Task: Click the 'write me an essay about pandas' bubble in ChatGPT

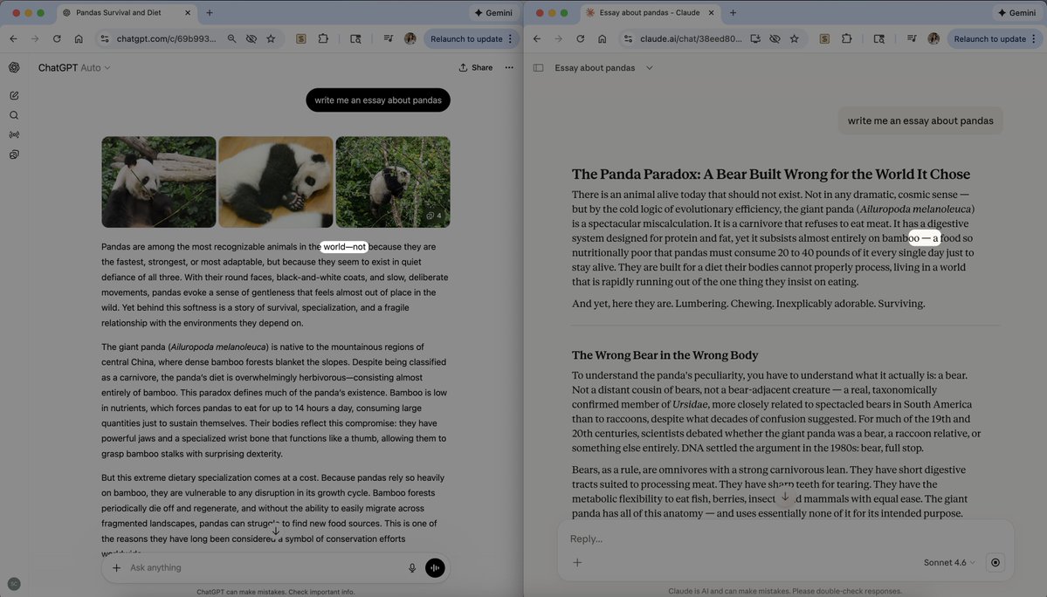Action: 378,100
